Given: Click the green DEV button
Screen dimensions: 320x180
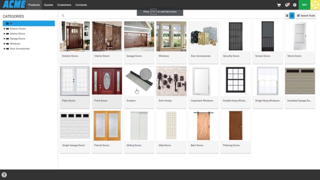Looking at the screenshot, I should [x=304, y=5].
